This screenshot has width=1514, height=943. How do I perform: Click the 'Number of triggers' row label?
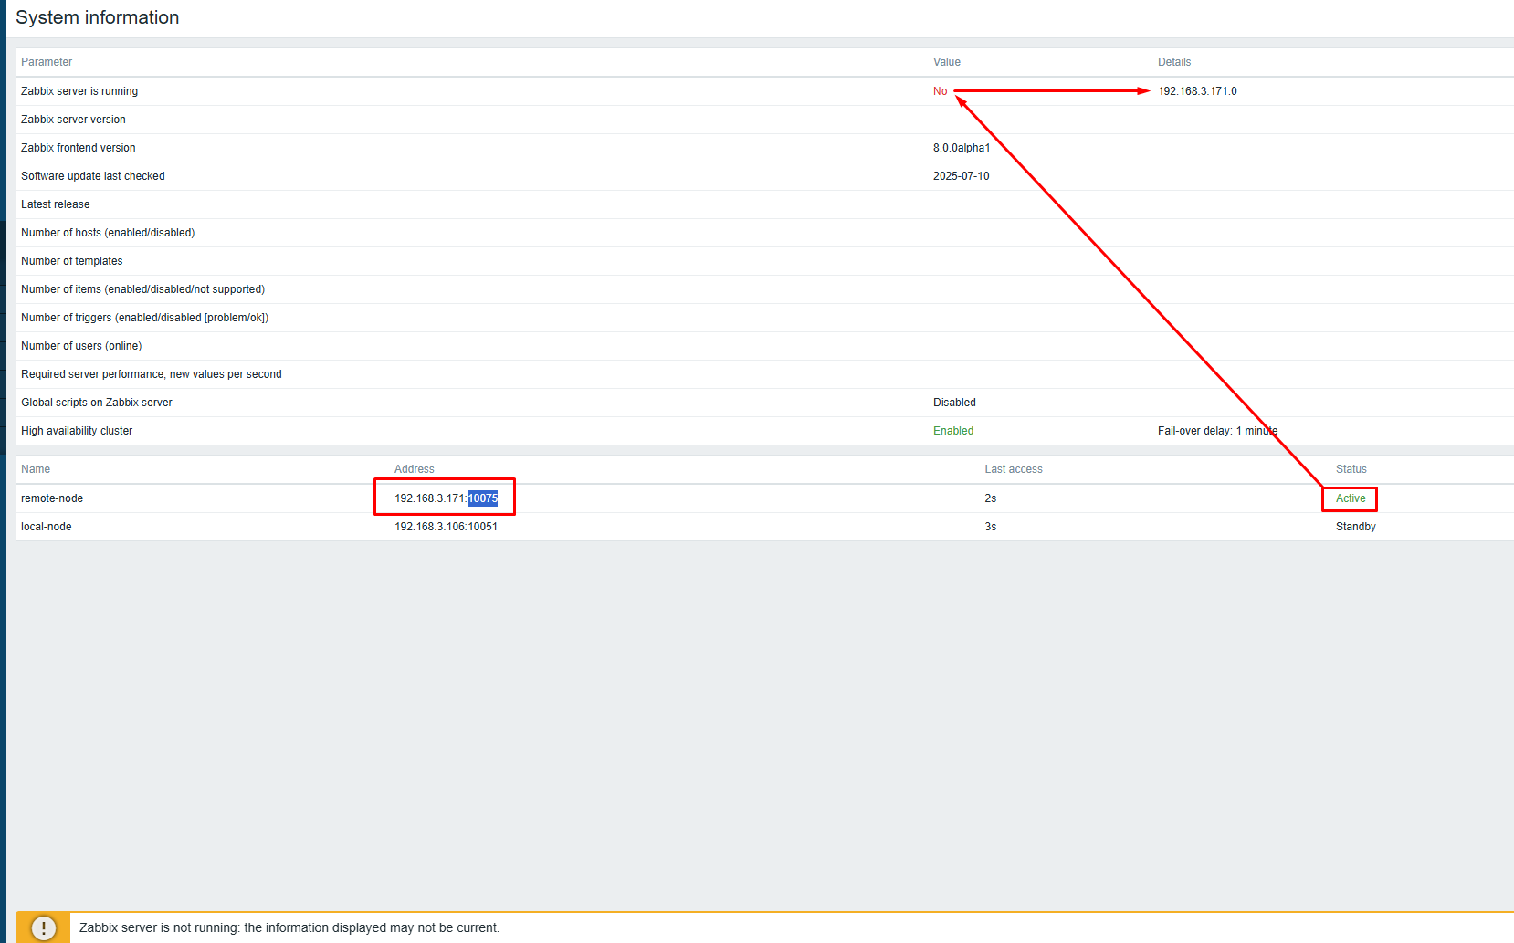pyautogui.click(x=145, y=318)
